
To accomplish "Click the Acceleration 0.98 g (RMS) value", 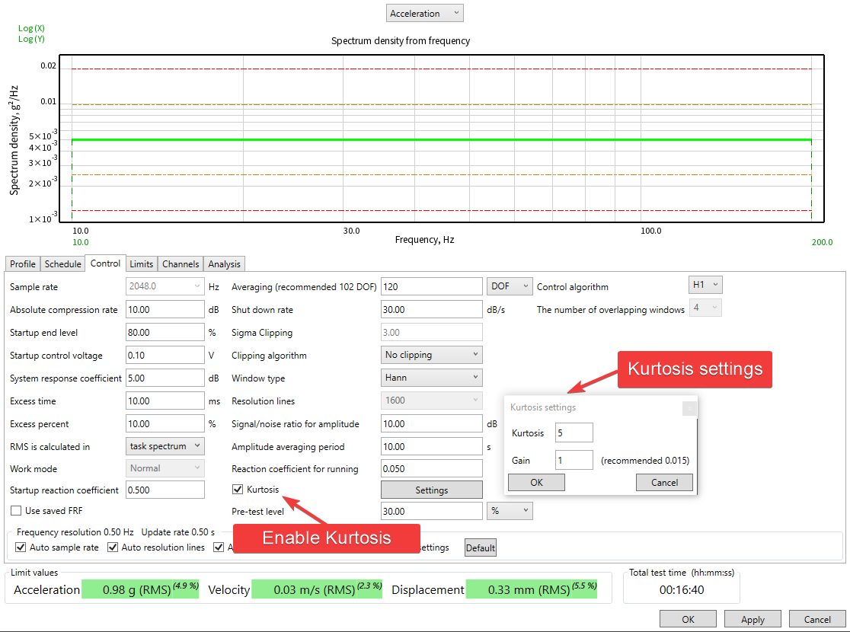I will pyautogui.click(x=140, y=589).
